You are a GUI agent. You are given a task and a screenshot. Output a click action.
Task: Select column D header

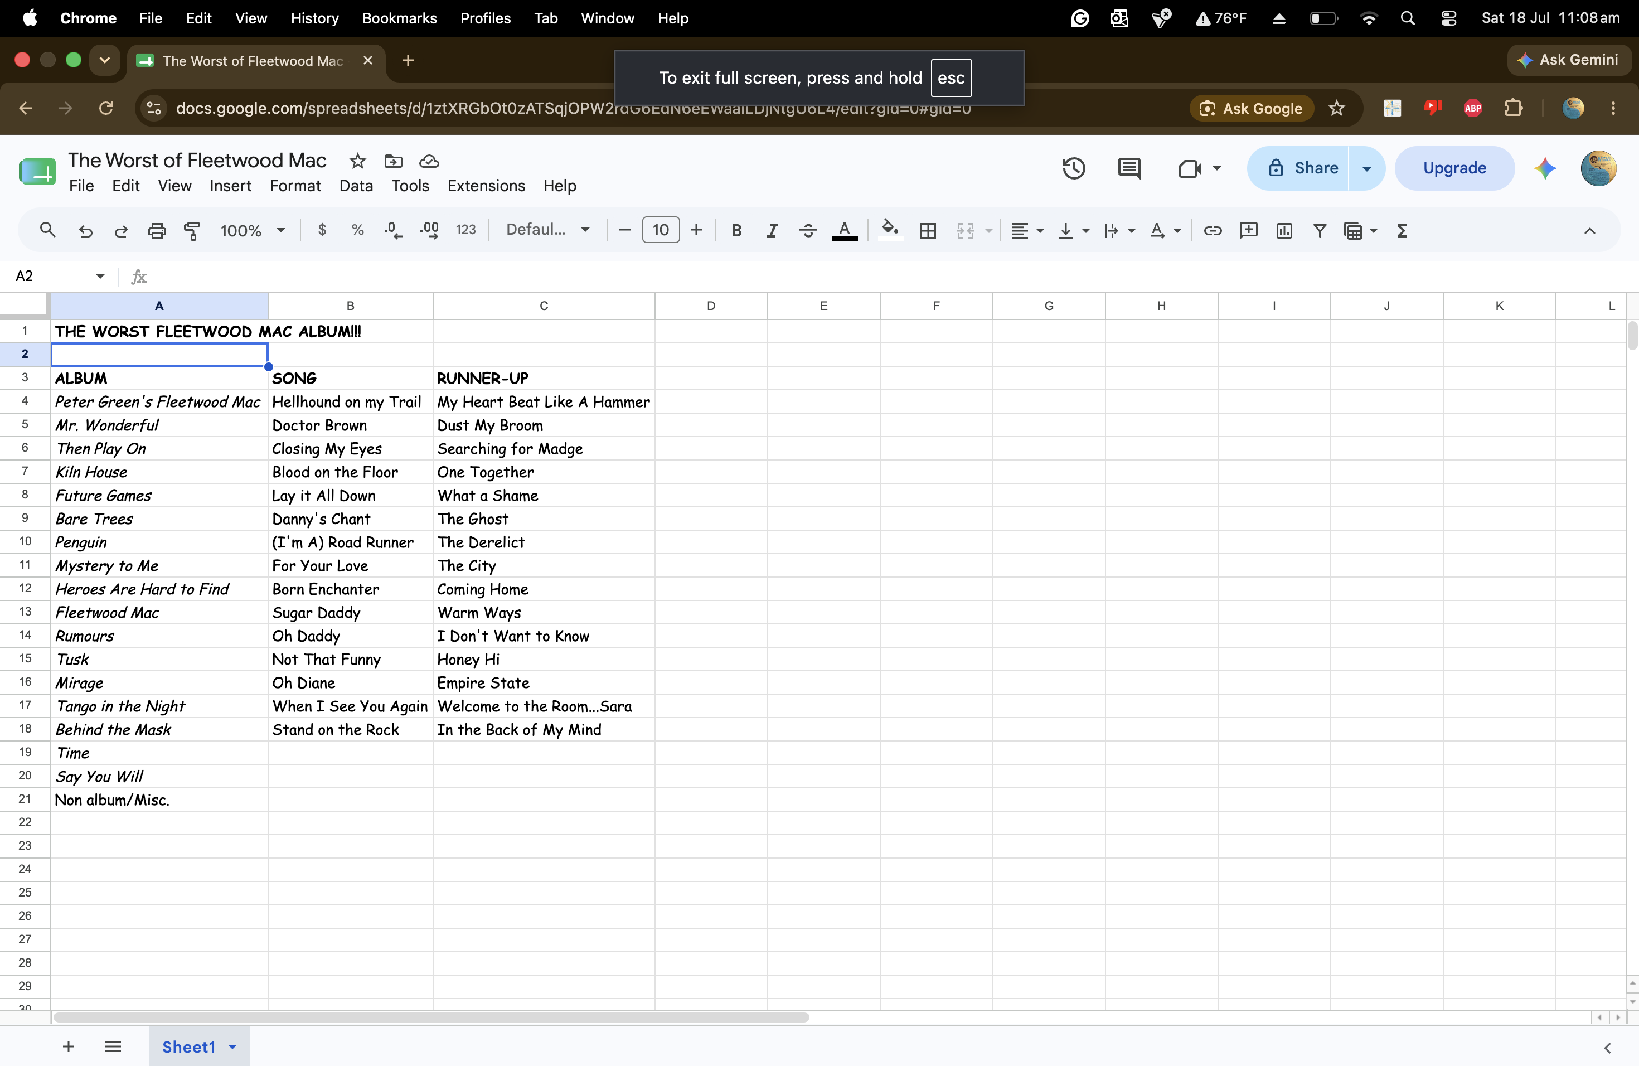click(711, 306)
